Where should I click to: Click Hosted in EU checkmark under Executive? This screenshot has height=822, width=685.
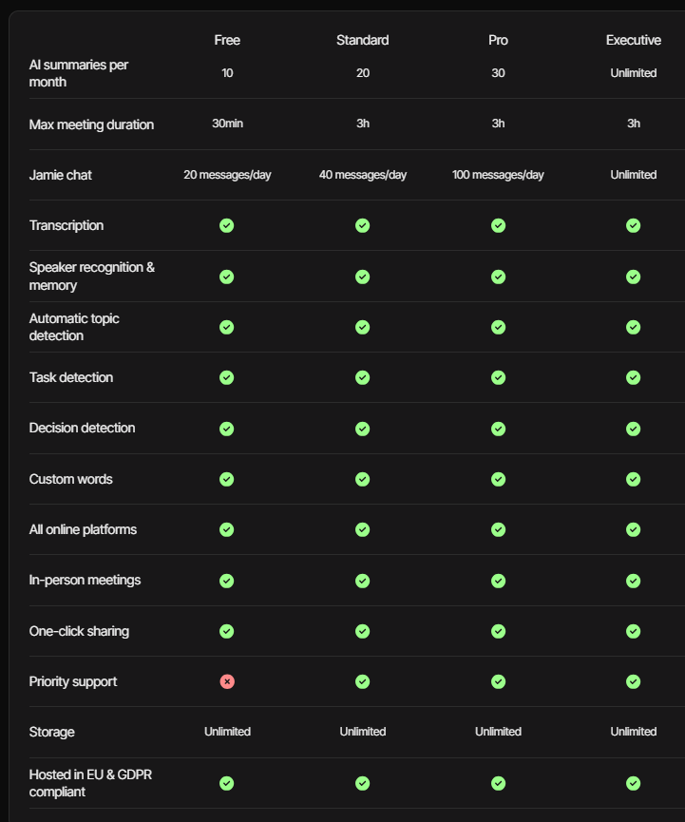pyautogui.click(x=633, y=783)
